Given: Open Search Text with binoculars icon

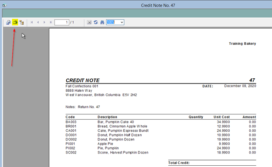Looking at the screenshot, I should (102, 22).
